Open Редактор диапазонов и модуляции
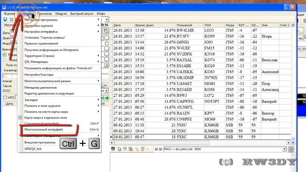Viewport: 306px width, 172px height. click(x=49, y=94)
